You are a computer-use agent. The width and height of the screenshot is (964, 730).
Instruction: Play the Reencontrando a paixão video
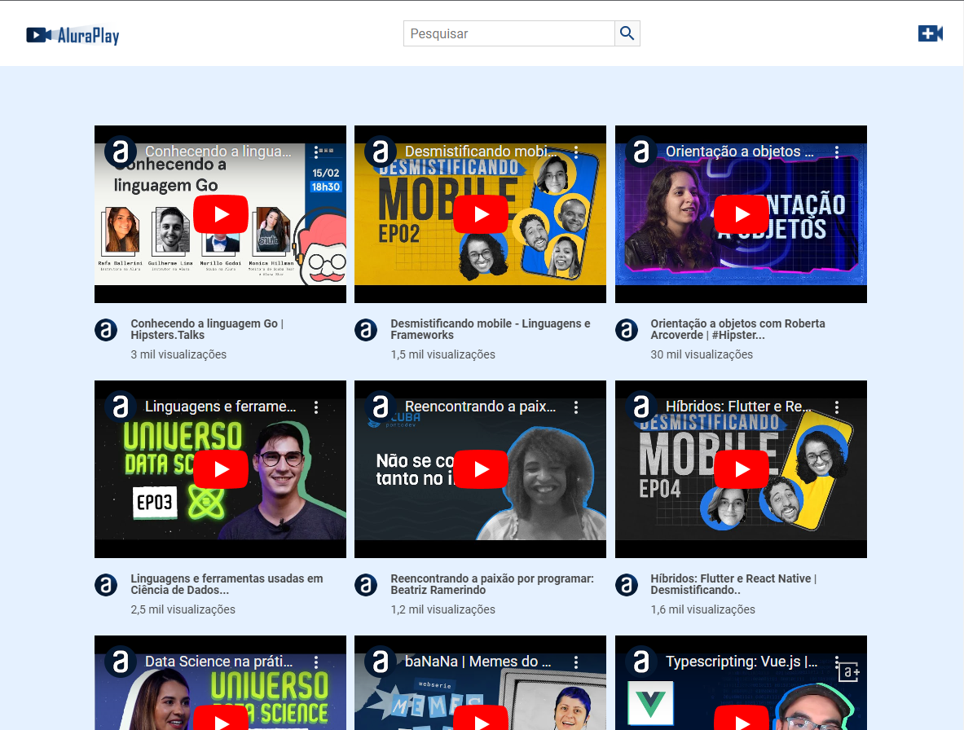(x=481, y=468)
